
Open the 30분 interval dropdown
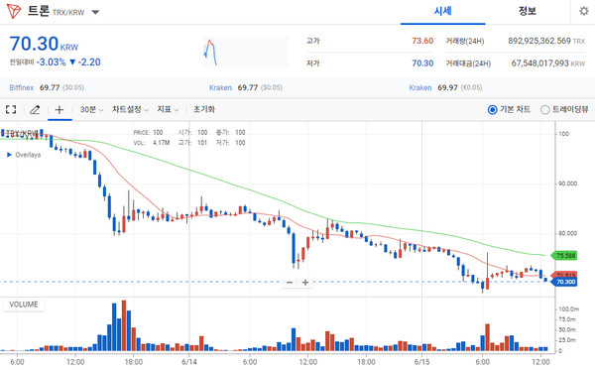tap(91, 110)
